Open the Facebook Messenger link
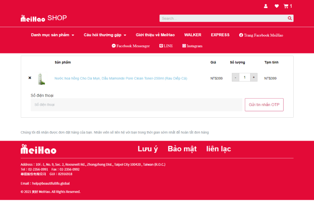This screenshot has height=223, width=314. click(x=131, y=46)
